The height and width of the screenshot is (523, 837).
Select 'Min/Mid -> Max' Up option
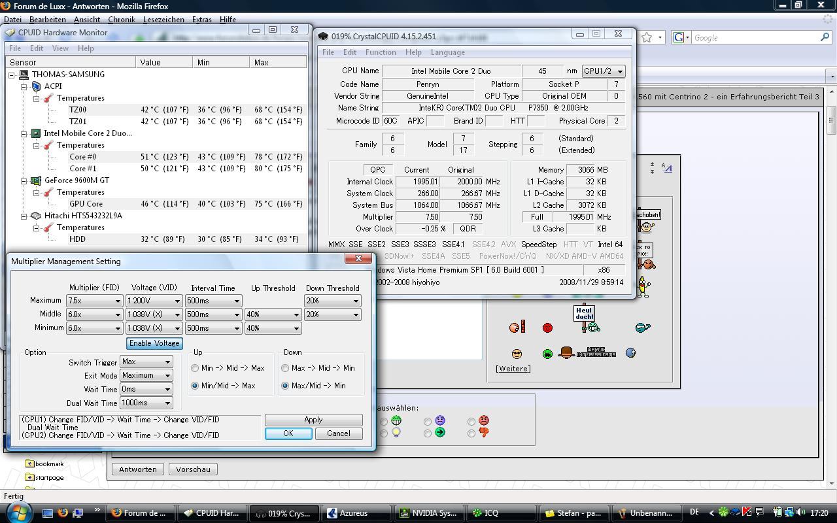[195, 386]
